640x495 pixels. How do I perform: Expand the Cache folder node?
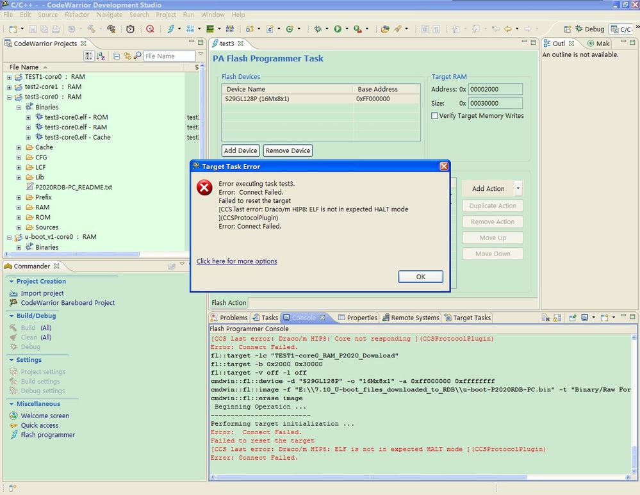[19, 147]
